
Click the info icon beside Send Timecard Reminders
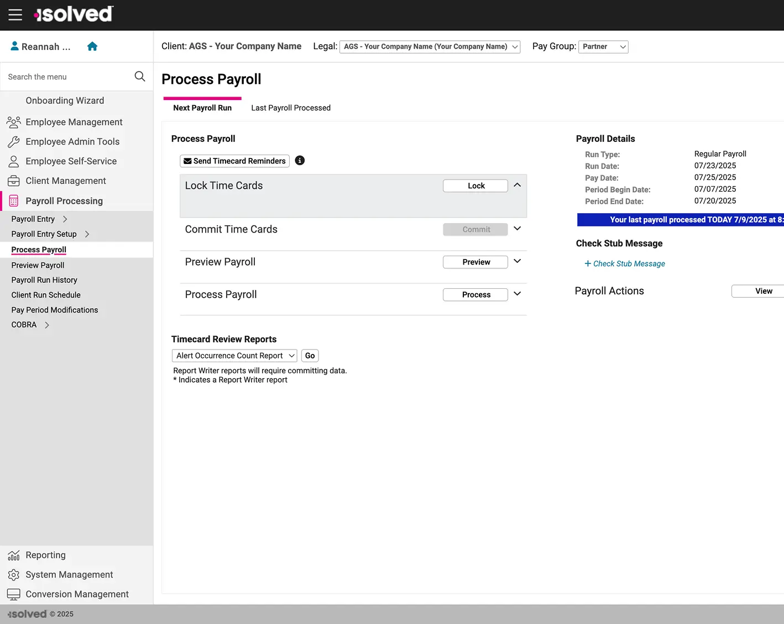(300, 160)
